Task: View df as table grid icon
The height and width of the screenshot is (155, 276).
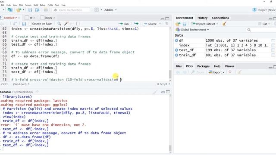Action: pyautogui.click(x=273, y=40)
